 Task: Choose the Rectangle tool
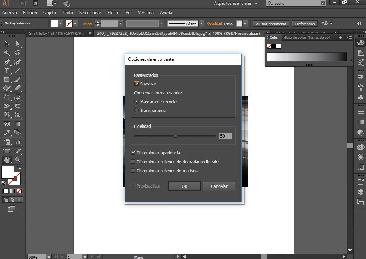7,79
